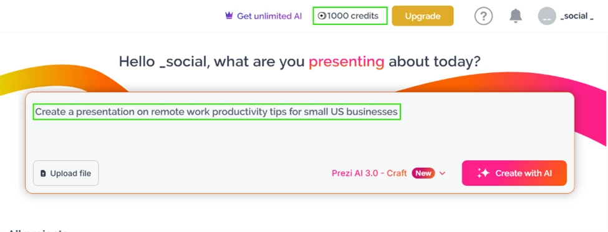
Task: Click into the presentation prompt text
Action: click(x=216, y=112)
